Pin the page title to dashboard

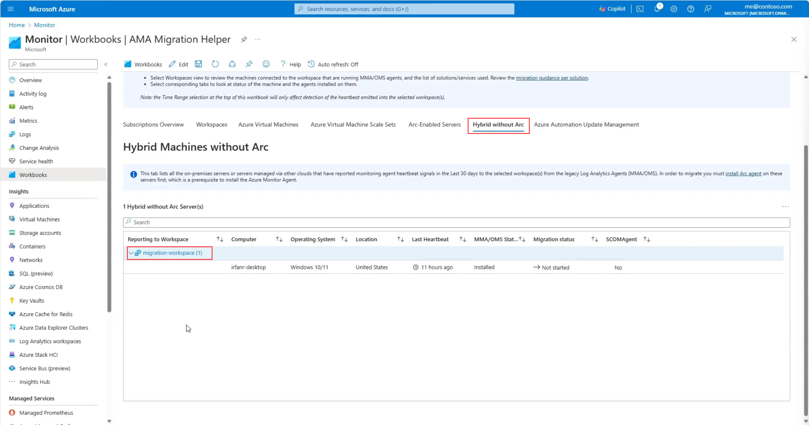244,39
